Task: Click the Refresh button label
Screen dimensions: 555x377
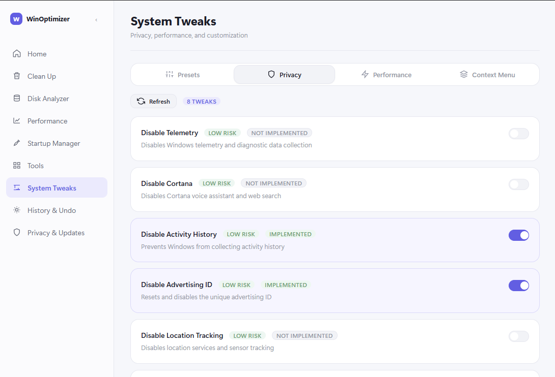Action: point(159,102)
